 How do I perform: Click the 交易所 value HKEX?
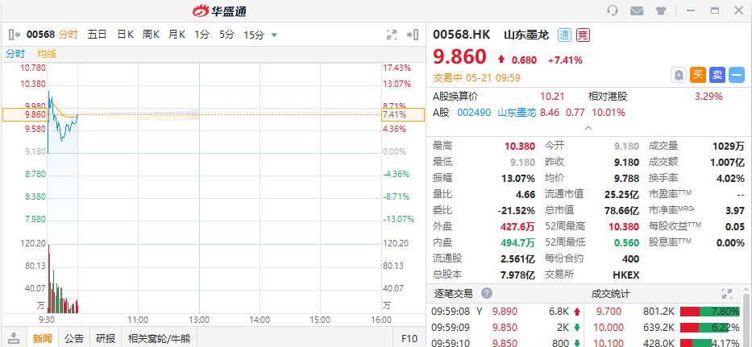pyautogui.click(x=626, y=275)
